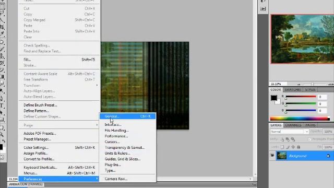Choose Transparency & Gamut... preferences
The width and height of the screenshot is (334, 188).
[125, 147]
